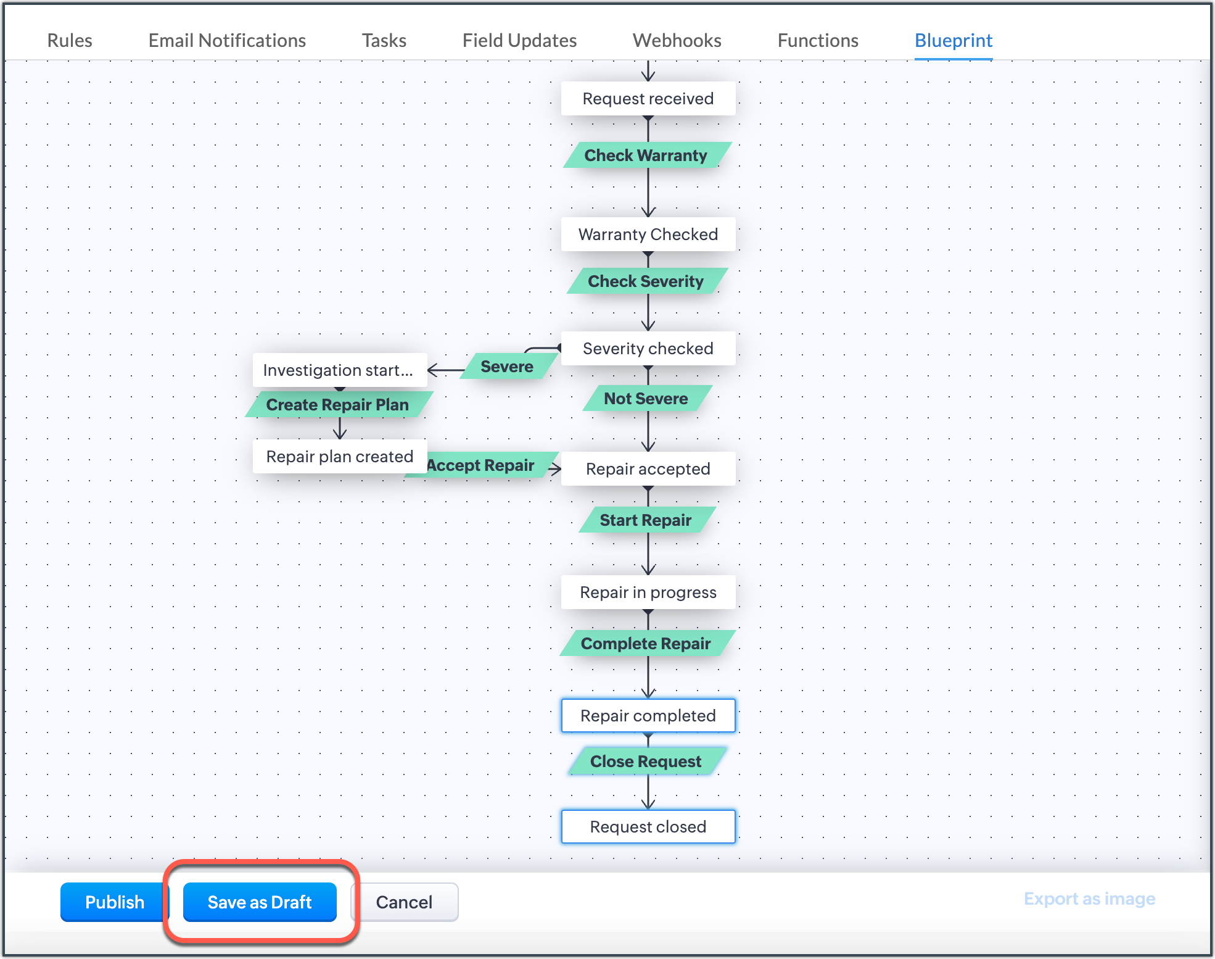Select the Check Severity transition
The width and height of the screenshot is (1215, 959).
(x=646, y=281)
